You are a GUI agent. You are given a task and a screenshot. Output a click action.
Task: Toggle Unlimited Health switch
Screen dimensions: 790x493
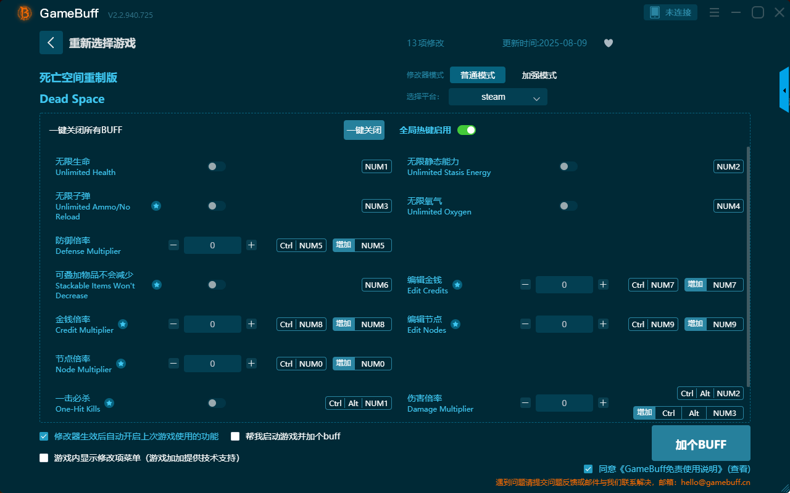coord(217,166)
